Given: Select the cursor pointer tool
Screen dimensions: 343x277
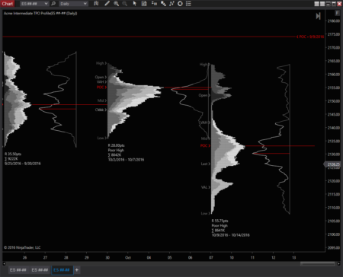Looking at the screenshot, I should coord(135,4).
